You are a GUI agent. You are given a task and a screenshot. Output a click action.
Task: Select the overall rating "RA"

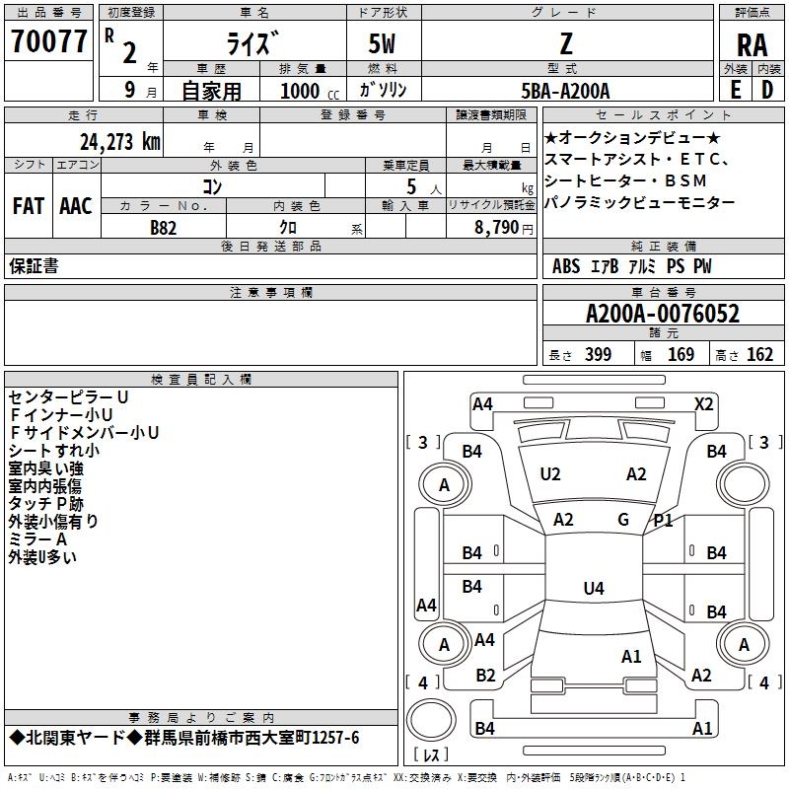click(753, 45)
